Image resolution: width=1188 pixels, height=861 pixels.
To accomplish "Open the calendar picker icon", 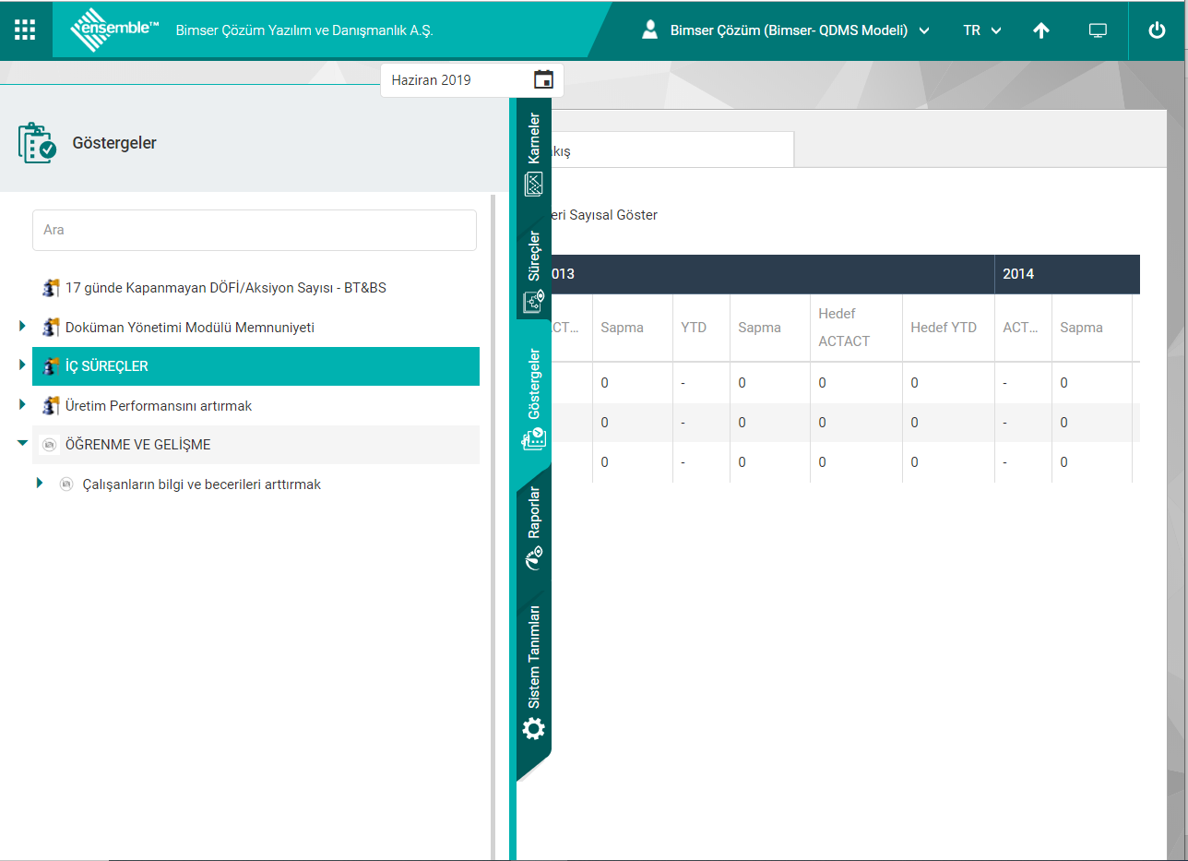I will point(543,79).
